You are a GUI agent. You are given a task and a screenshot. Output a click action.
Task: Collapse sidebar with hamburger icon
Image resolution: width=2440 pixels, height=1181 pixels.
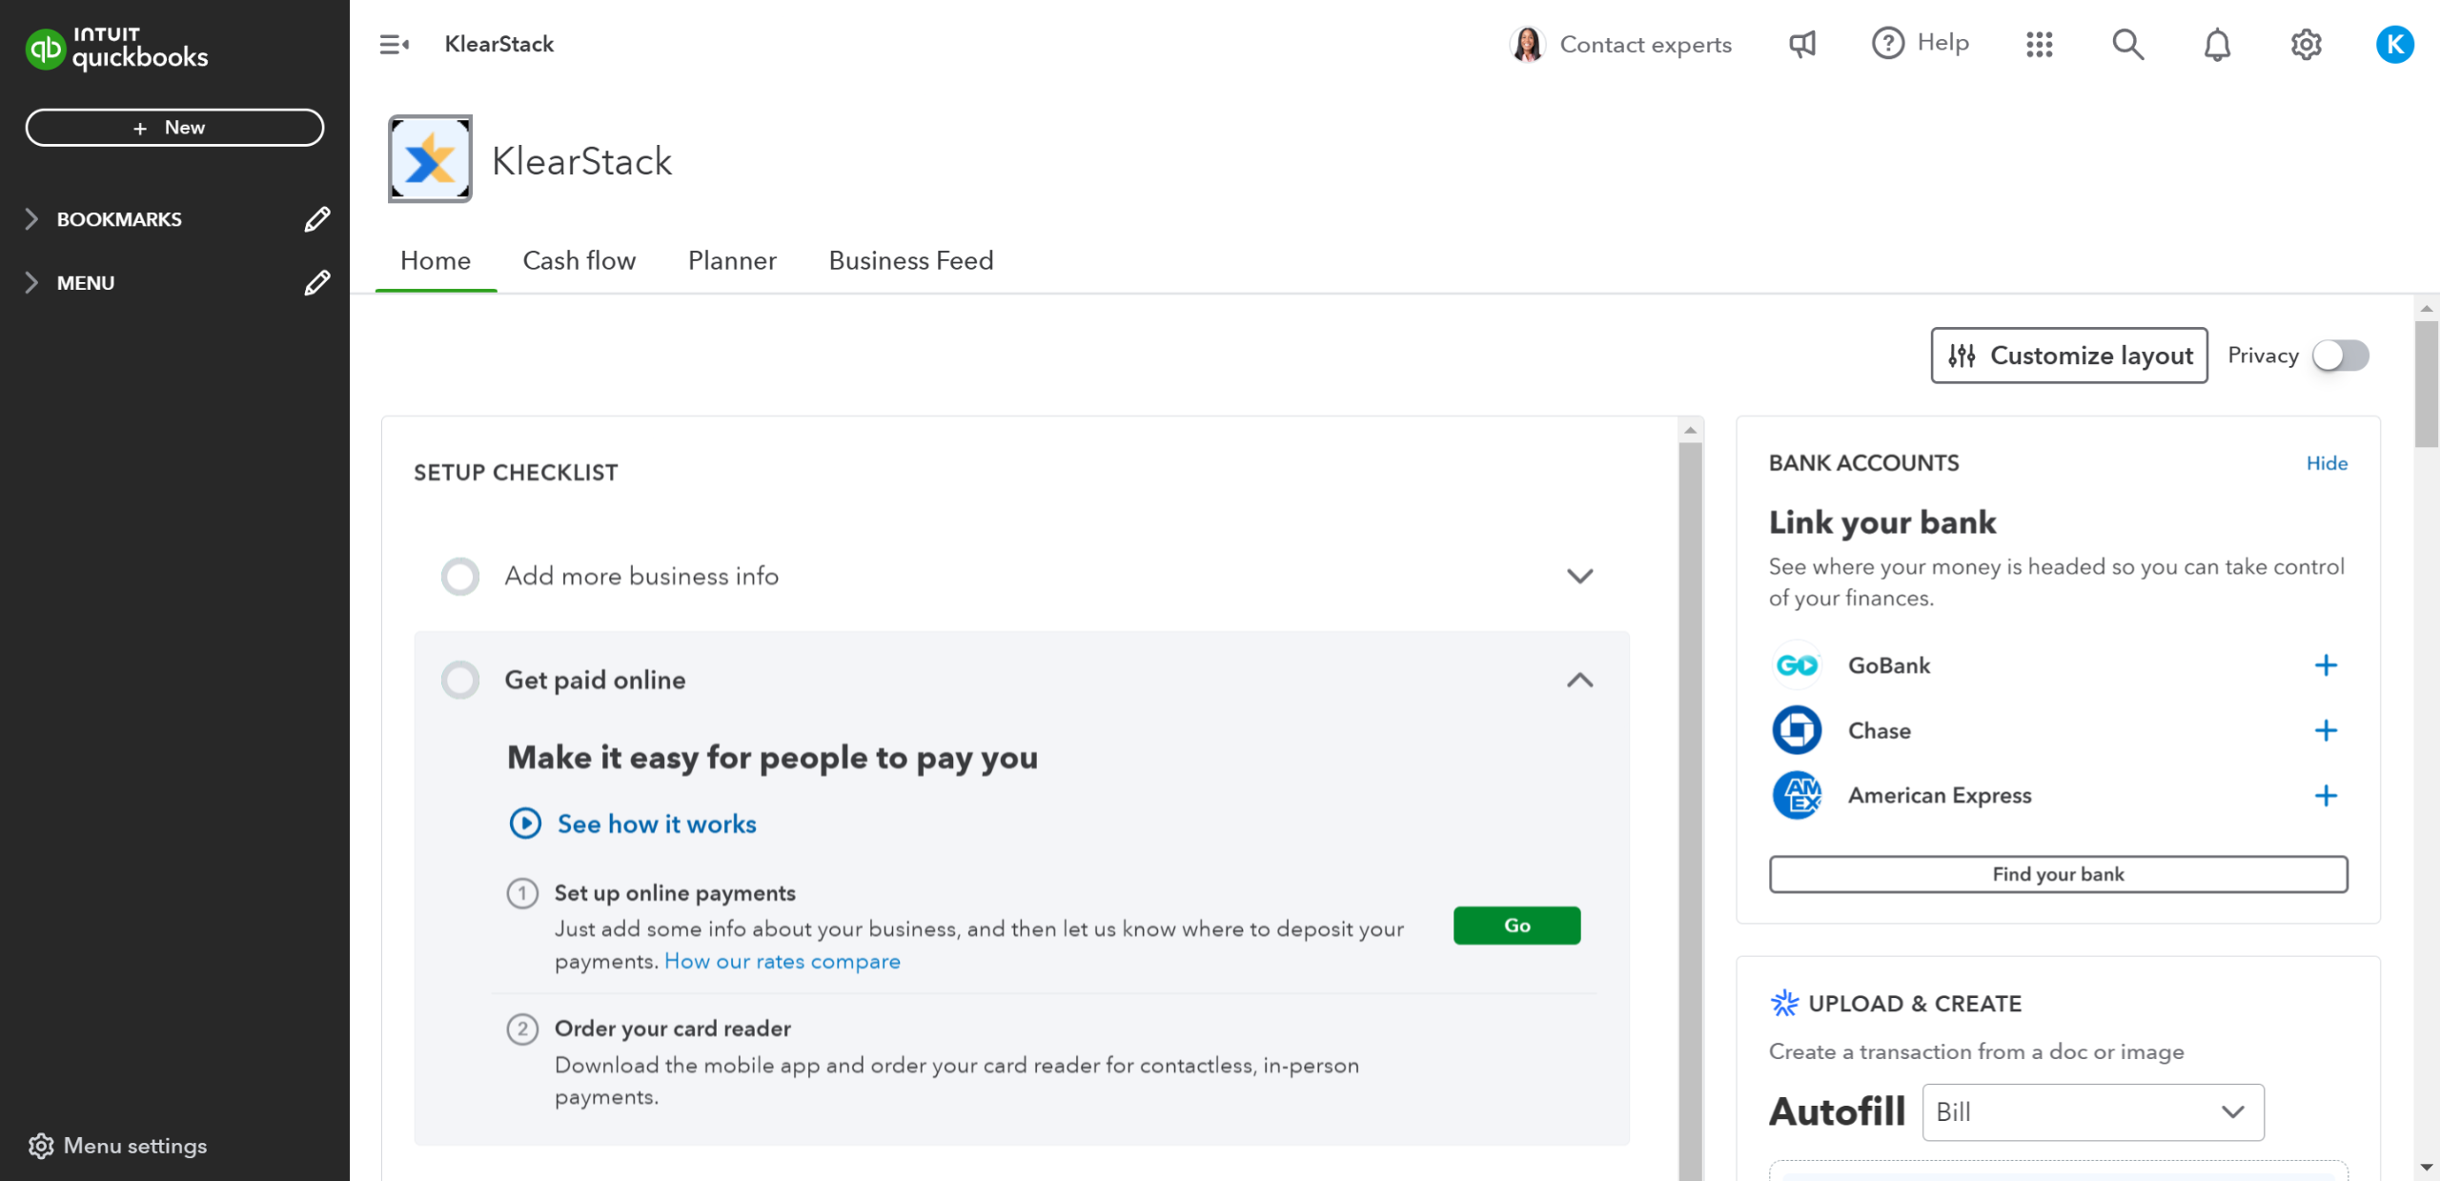click(x=394, y=45)
